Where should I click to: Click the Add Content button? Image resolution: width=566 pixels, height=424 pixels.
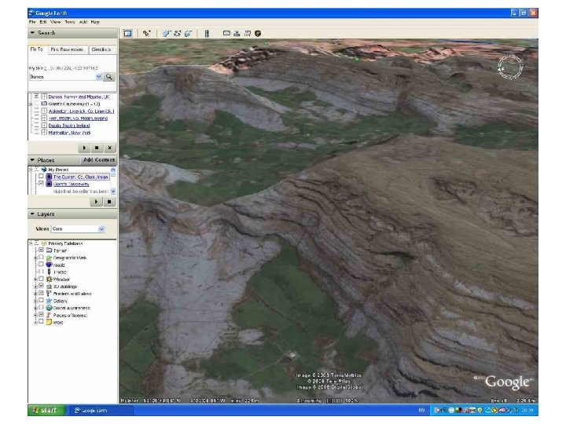98,160
